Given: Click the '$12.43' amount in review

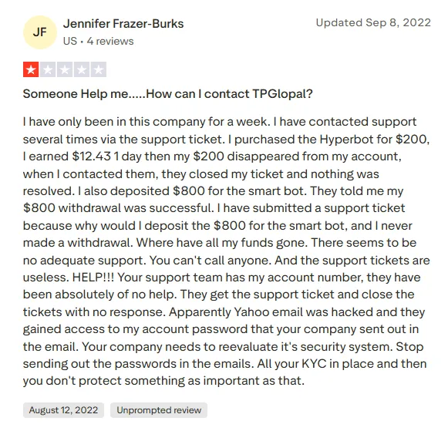Looking at the screenshot, I should tap(92, 157).
